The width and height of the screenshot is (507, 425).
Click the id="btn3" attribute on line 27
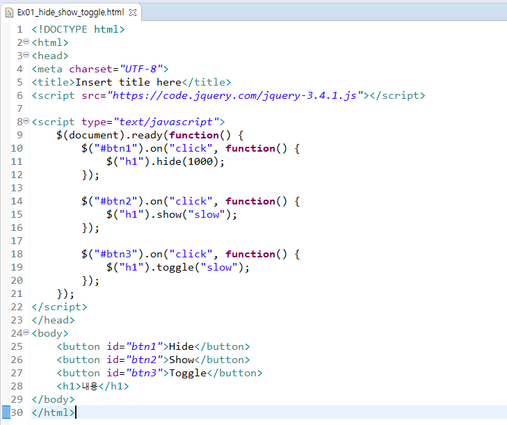(x=135, y=374)
